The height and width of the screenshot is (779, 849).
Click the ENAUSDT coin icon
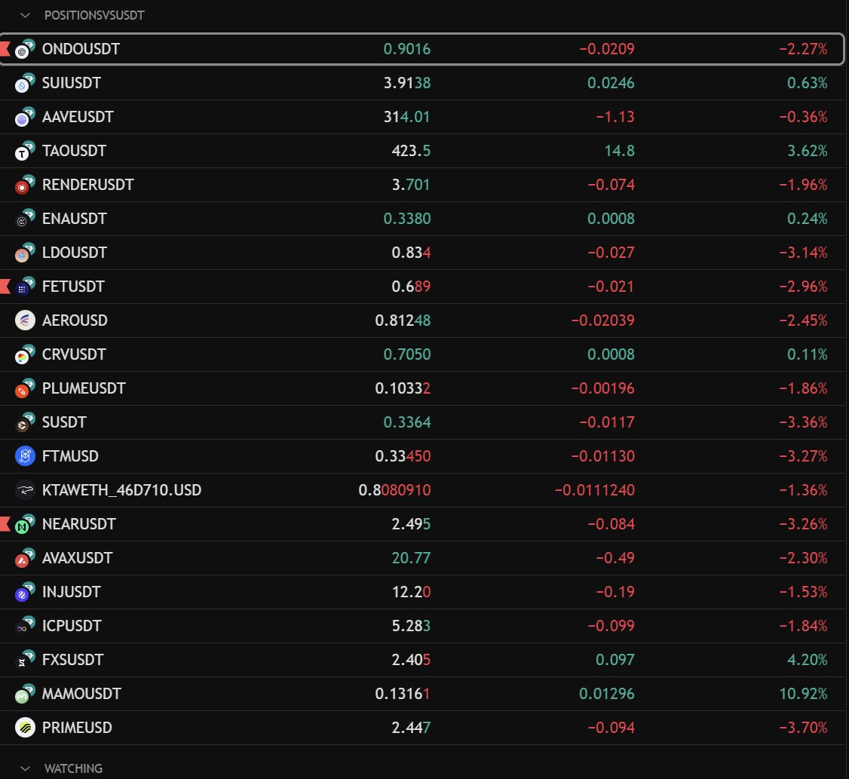[x=25, y=218]
